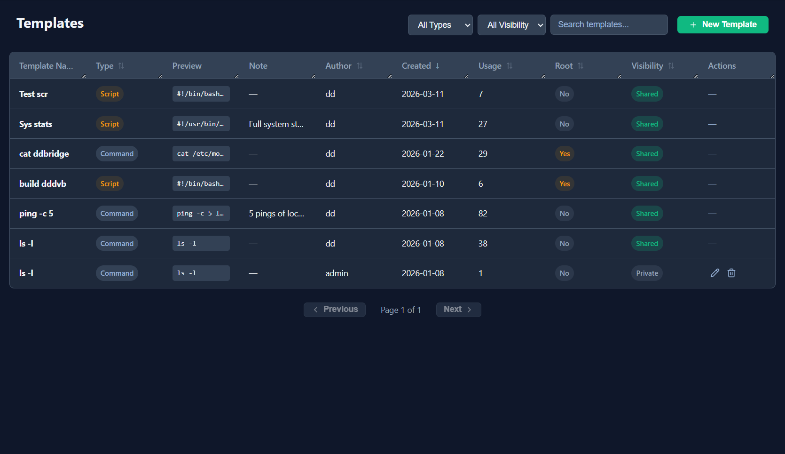Image resolution: width=785 pixels, height=454 pixels.
Task: Select the build dddvb template name
Action: (43, 184)
